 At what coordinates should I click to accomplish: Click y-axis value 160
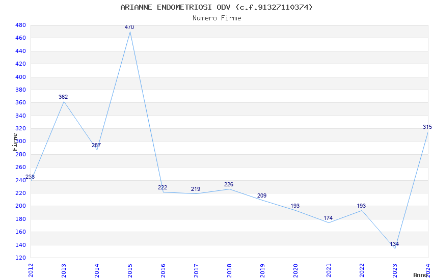coord(20,232)
